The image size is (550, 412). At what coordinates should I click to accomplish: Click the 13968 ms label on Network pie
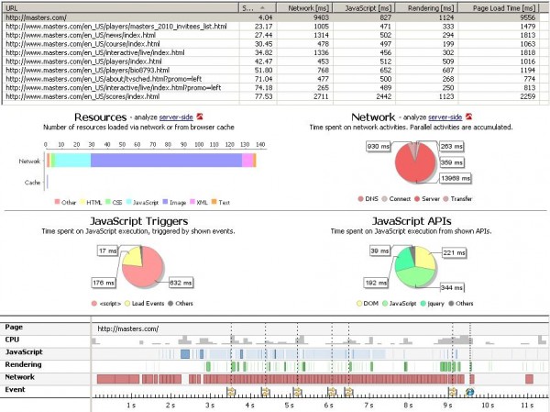coord(456,178)
